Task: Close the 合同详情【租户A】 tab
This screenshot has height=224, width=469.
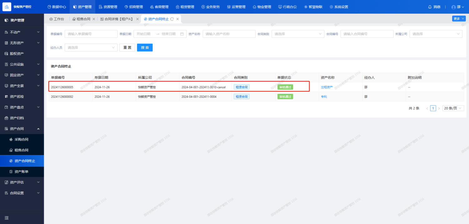Action: (x=137, y=19)
